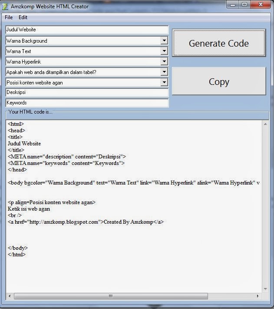The height and width of the screenshot is (309, 274).
Task: Expand the Warna Background dropdown arrow
Action: 164,40
